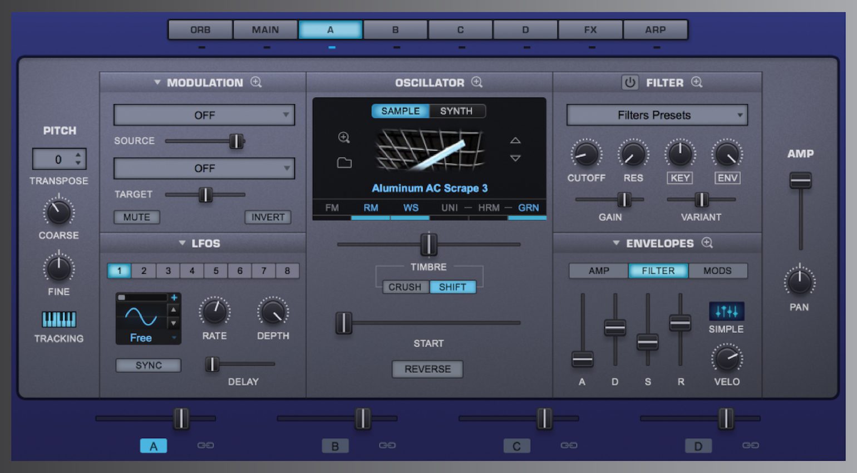Click the Filter power button icon
The image size is (857, 473).
click(629, 82)
